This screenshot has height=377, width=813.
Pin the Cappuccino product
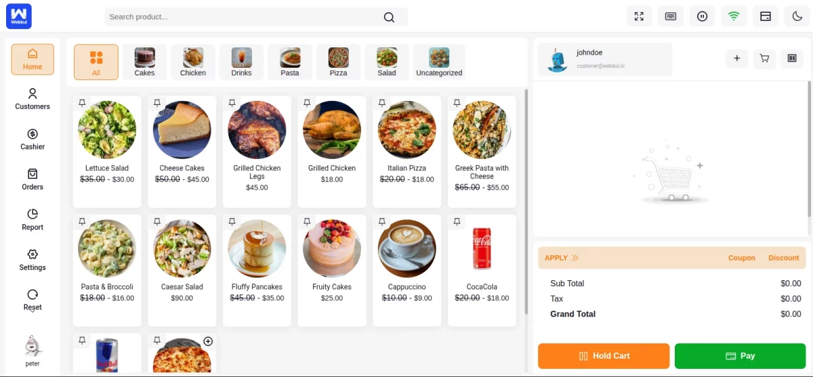[382, 221]
